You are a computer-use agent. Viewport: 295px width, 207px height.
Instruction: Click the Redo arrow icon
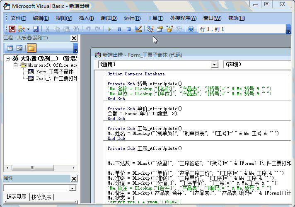click(97, 29)
